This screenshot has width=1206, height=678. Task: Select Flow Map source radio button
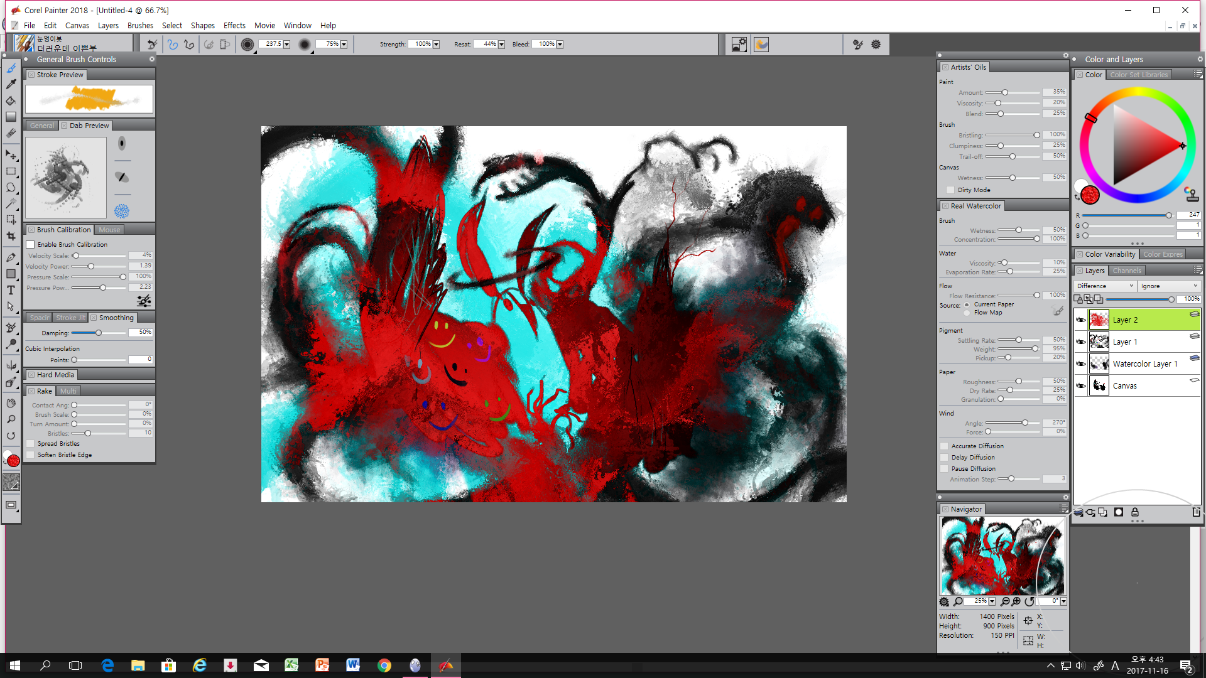[x=967, y=313]
